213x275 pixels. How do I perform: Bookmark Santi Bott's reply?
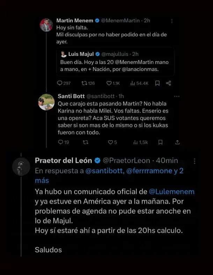pos(160,142)
